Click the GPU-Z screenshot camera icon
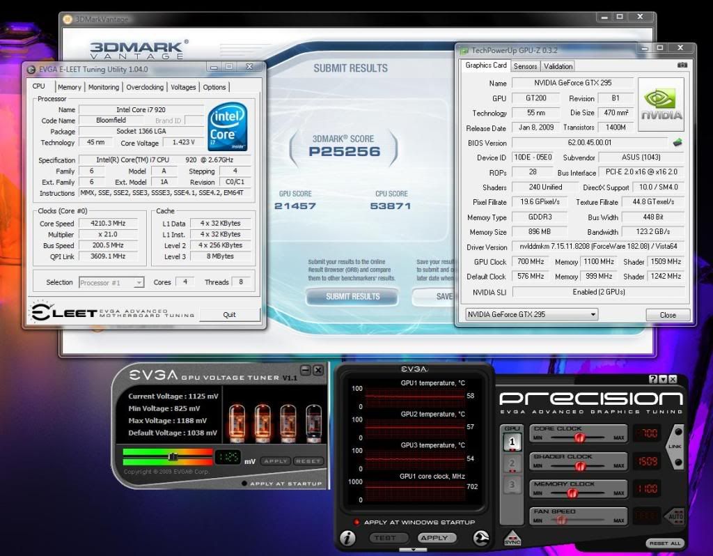The height and width of the screenshot is (556, 713). pyautogui.click(x=682, y=65)
